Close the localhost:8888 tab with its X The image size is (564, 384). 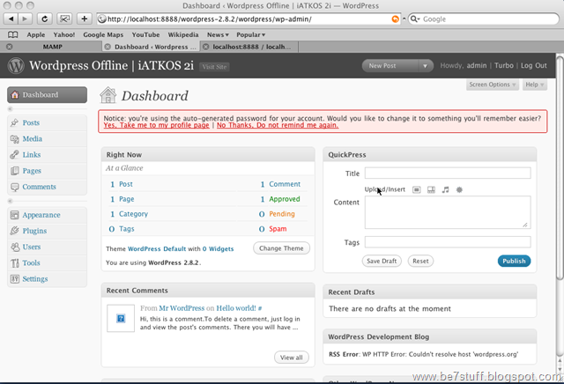point(205,47)
